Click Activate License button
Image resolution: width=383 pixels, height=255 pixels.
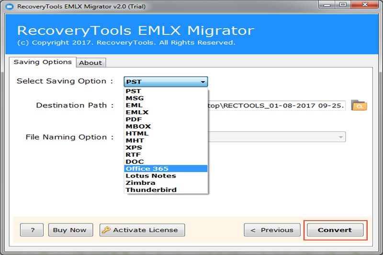(x=142, y=230)
